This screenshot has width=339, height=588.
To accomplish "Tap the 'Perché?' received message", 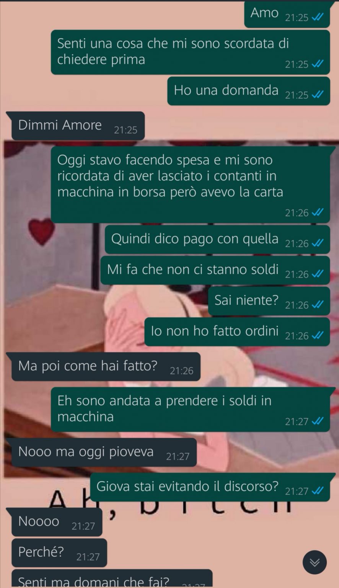I will pyautogui.click(x=59, y=553).
